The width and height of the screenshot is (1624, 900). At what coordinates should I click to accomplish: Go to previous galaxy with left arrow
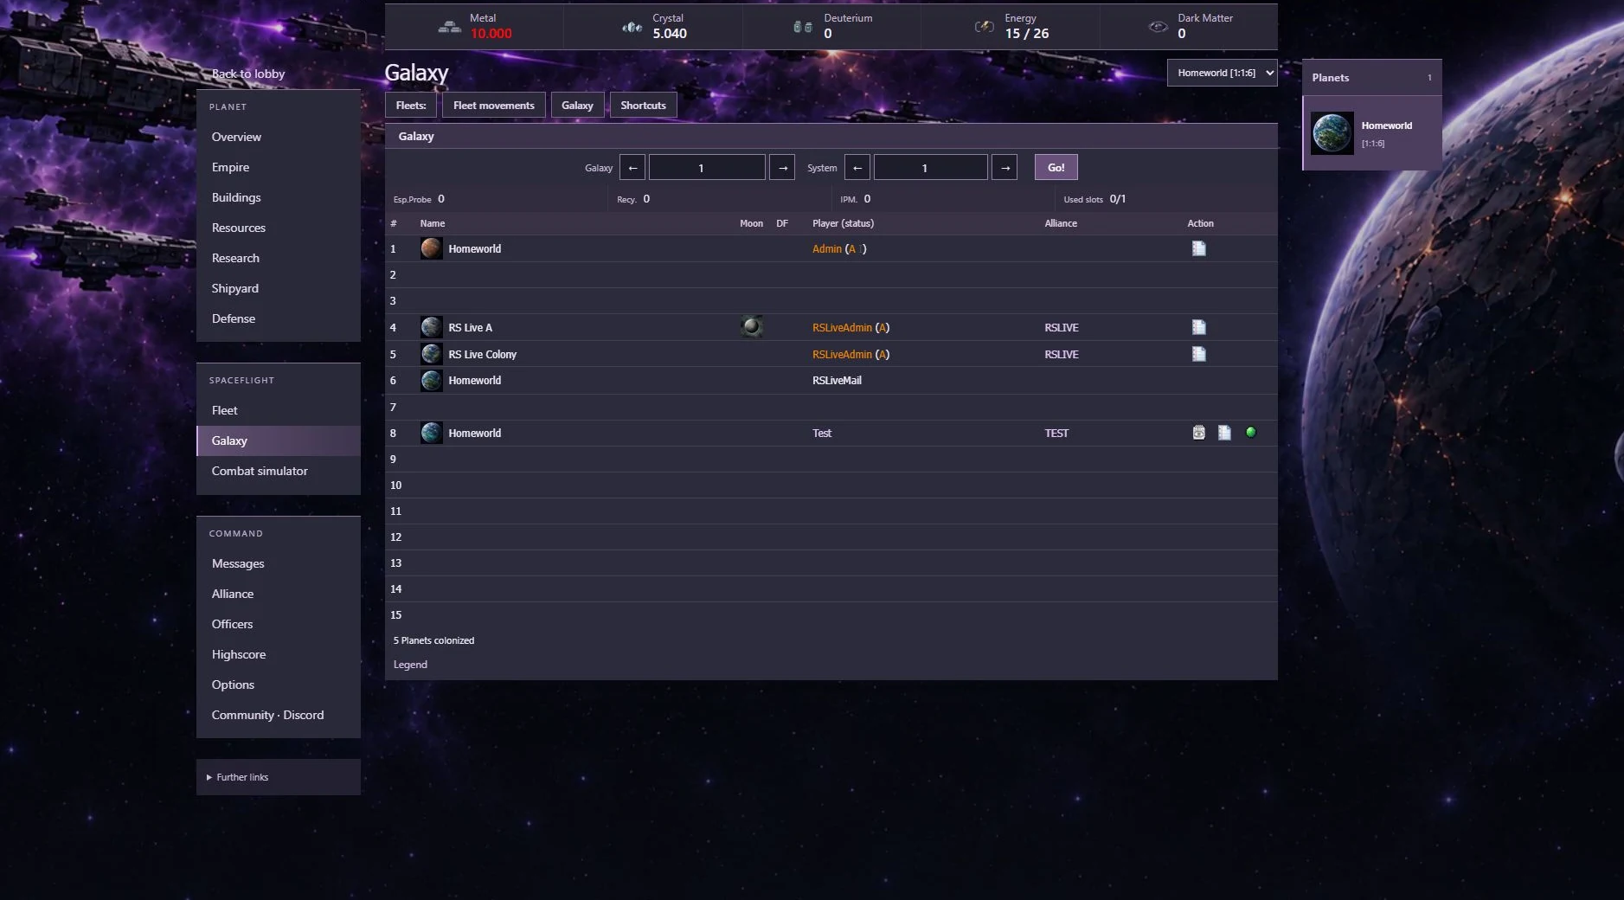632,168
